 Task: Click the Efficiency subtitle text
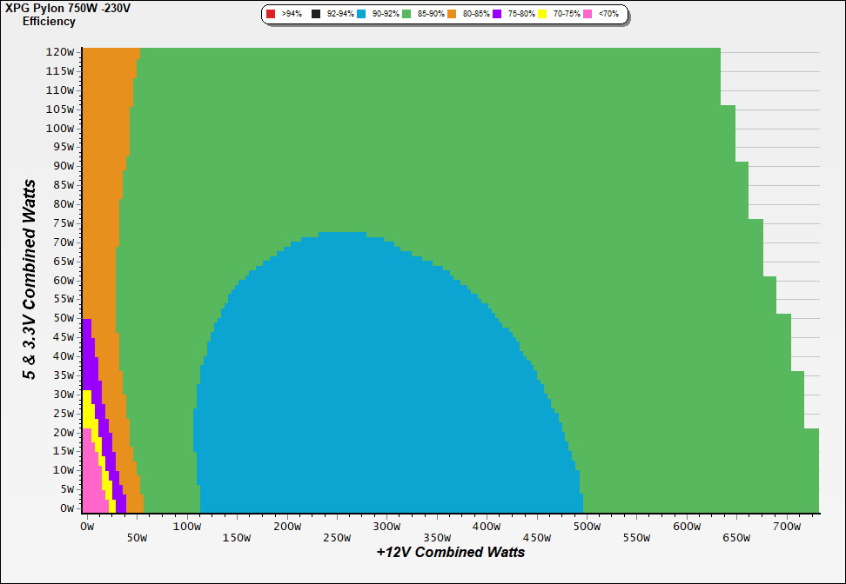click(x=49, y=22)
